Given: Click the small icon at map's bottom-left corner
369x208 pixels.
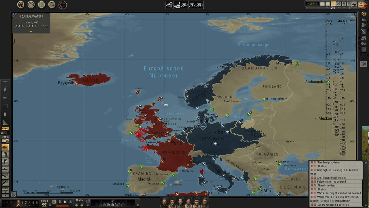Looking at the screenshot, I should [14, 194].
